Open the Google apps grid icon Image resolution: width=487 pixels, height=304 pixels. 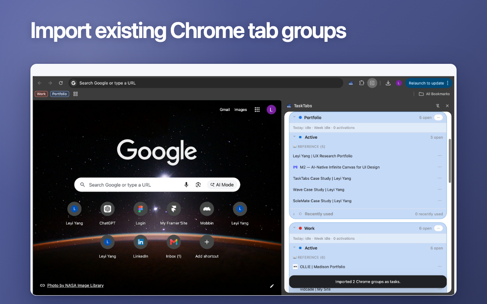click(257, 109)
